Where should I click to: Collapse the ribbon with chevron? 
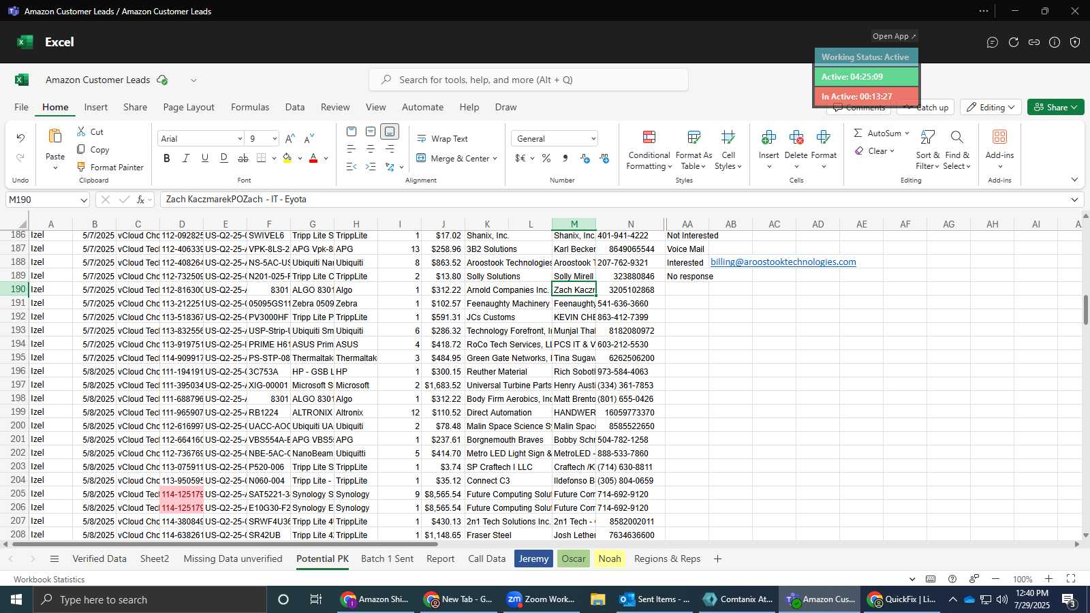pyautogui.click(x=1074, y=180)
